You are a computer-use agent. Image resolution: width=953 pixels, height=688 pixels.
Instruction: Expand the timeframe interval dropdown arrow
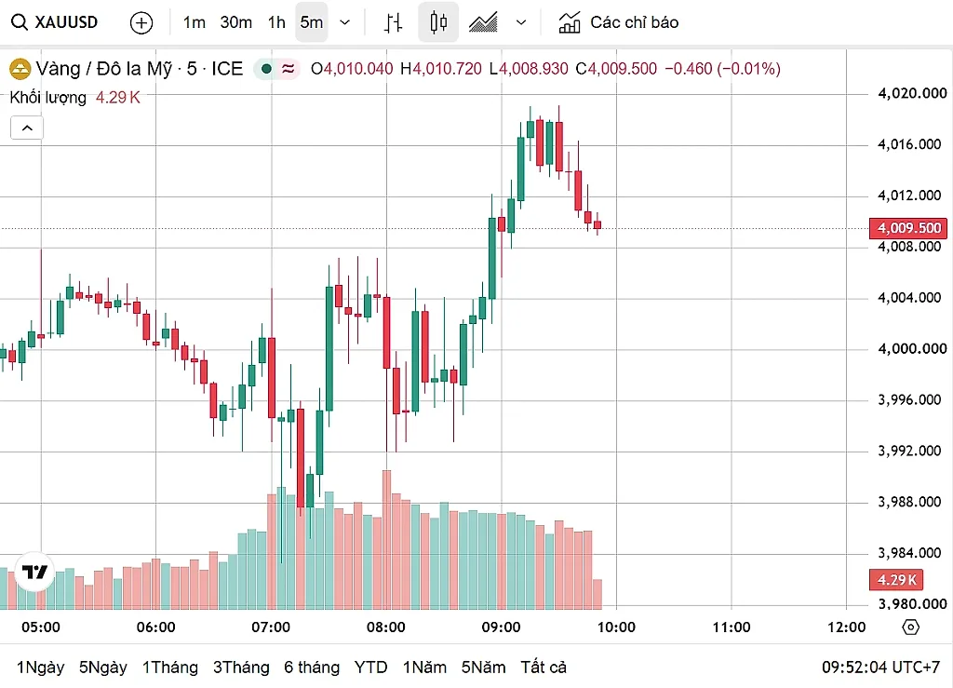(344, 23)
